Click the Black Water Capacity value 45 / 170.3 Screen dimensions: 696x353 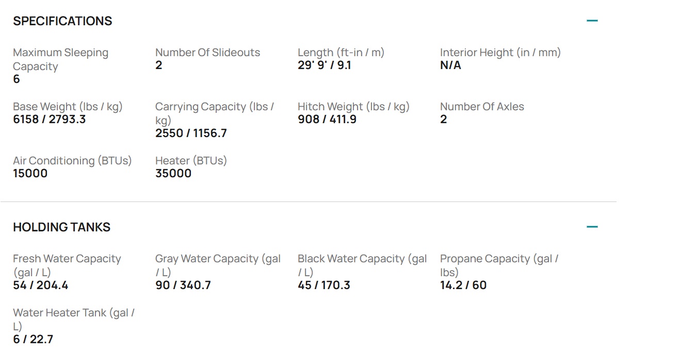coord(324,285)
